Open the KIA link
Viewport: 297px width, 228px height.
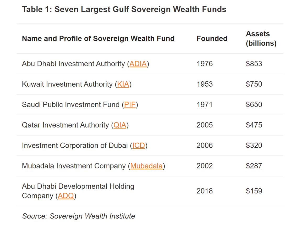pos(123,84)
